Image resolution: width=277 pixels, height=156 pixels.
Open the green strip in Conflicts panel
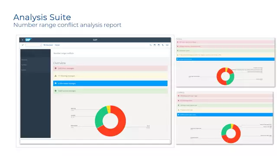[x=225, y=105]
